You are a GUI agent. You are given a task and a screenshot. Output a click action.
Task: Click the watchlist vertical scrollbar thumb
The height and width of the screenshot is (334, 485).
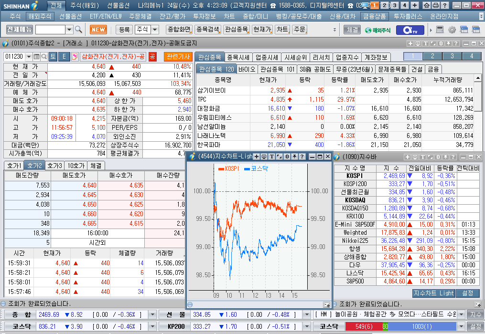click(x=478, y=96)
